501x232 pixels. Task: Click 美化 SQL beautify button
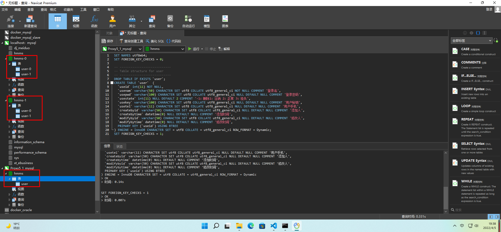point(155,41)
